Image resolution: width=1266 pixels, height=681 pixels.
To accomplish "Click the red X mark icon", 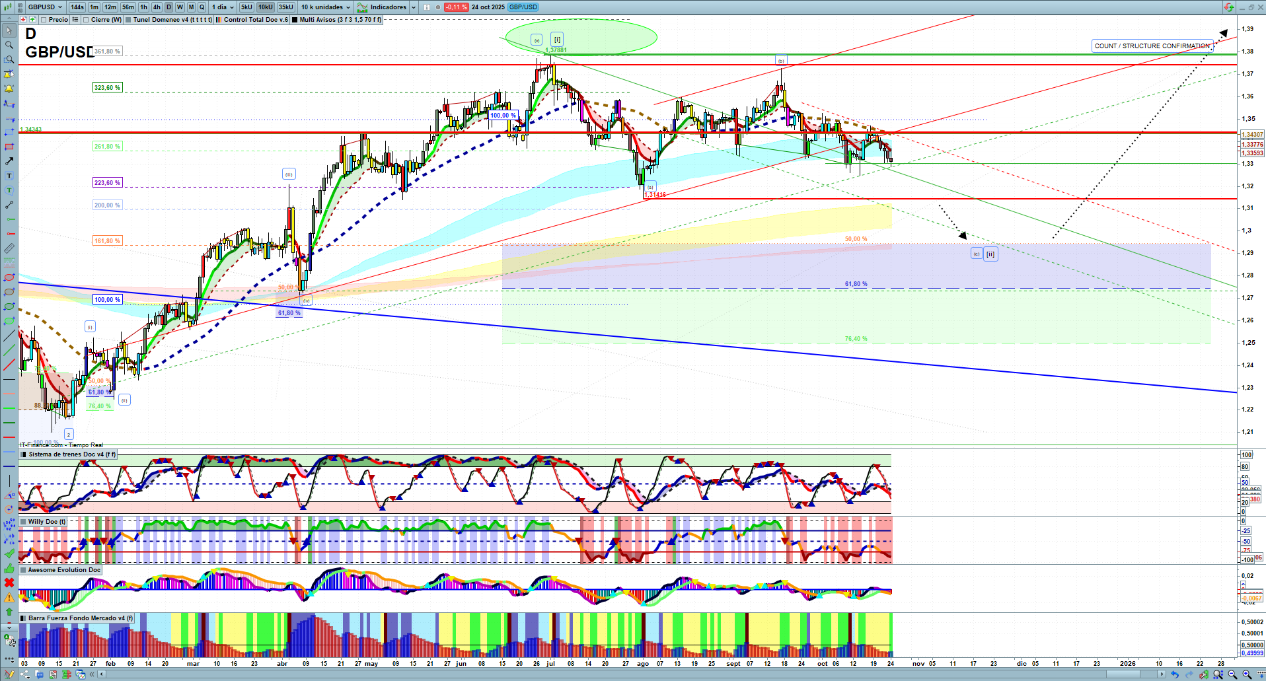I will [9, 583].
